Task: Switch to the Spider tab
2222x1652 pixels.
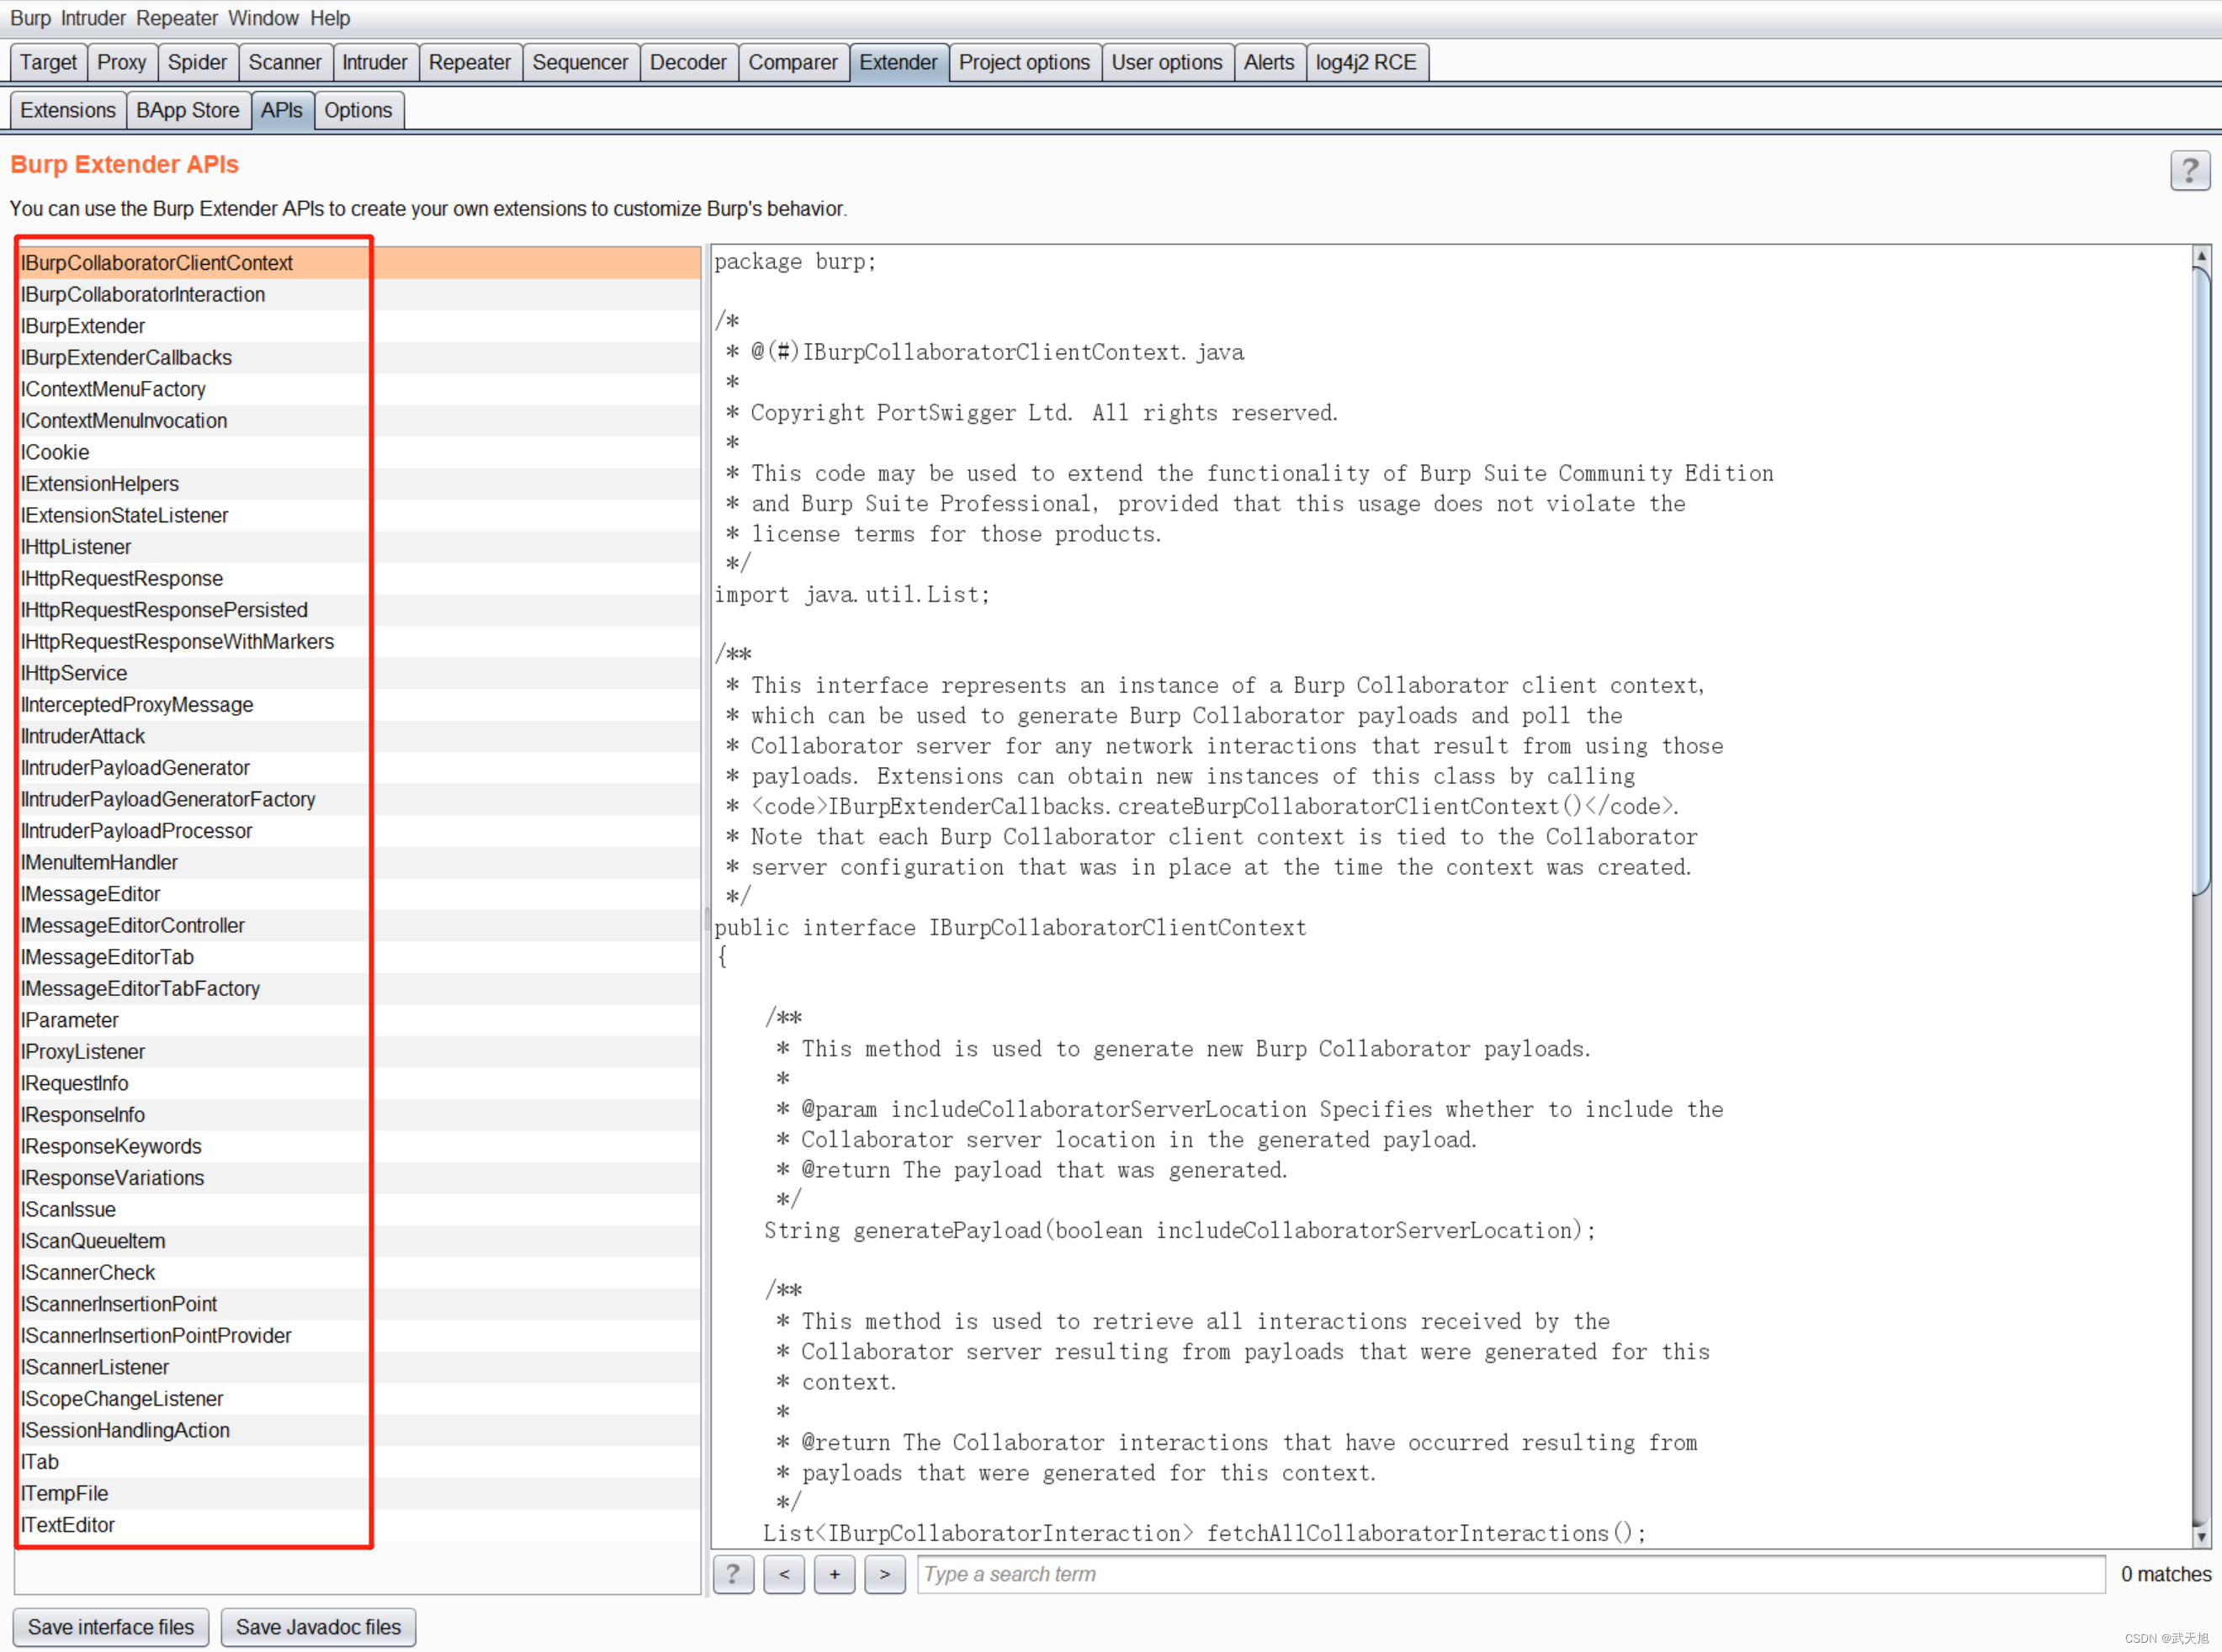Action: [x=197, y=62]
